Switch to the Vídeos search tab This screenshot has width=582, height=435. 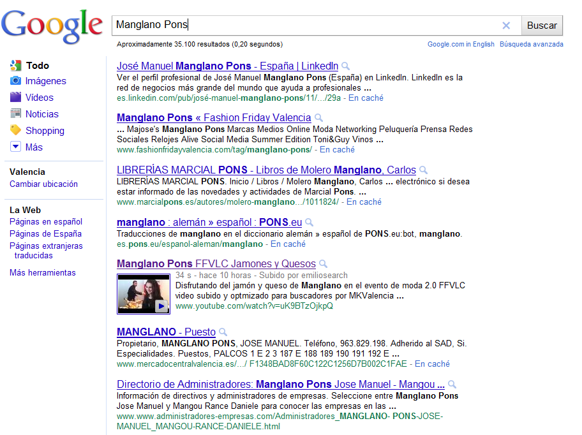coord(40,98)
